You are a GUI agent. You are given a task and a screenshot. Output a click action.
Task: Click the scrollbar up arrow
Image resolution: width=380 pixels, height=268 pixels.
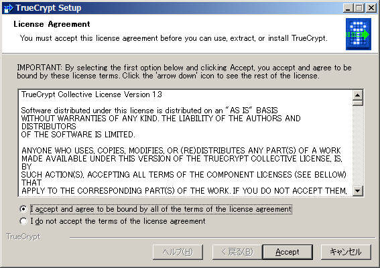pyautogui.click(x=358, y=95)
